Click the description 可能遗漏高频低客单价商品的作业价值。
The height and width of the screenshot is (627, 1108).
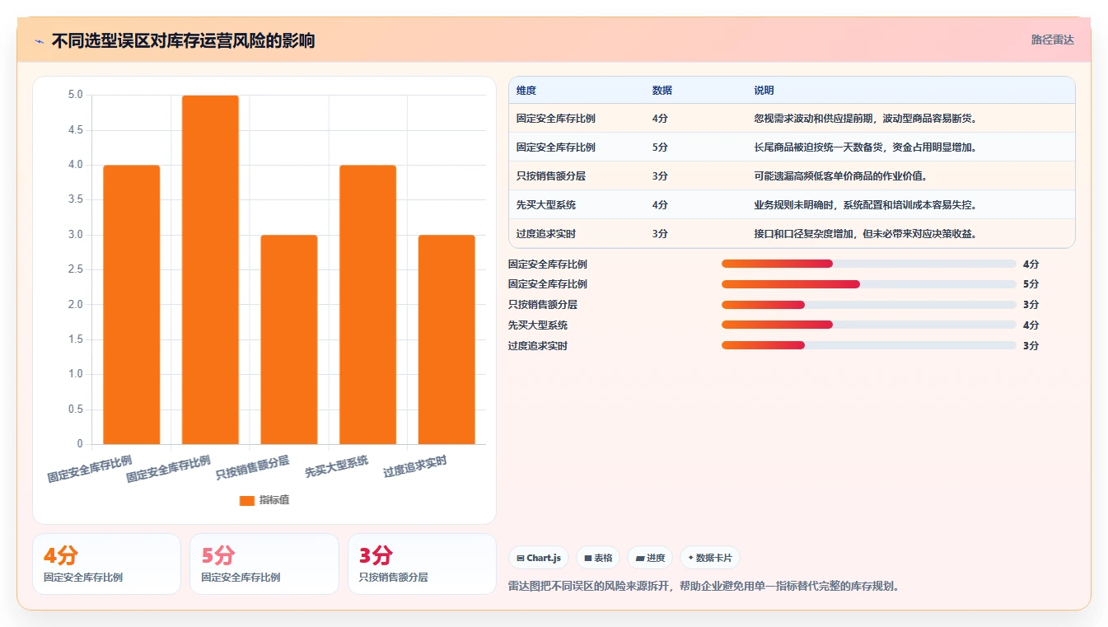coord(841,176)
